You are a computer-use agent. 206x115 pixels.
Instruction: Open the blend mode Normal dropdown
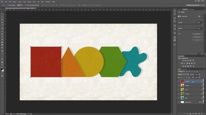(183, 74)
